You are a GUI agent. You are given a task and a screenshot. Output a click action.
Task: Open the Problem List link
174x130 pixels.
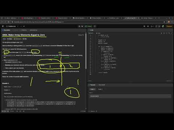[x=11, y=26]
